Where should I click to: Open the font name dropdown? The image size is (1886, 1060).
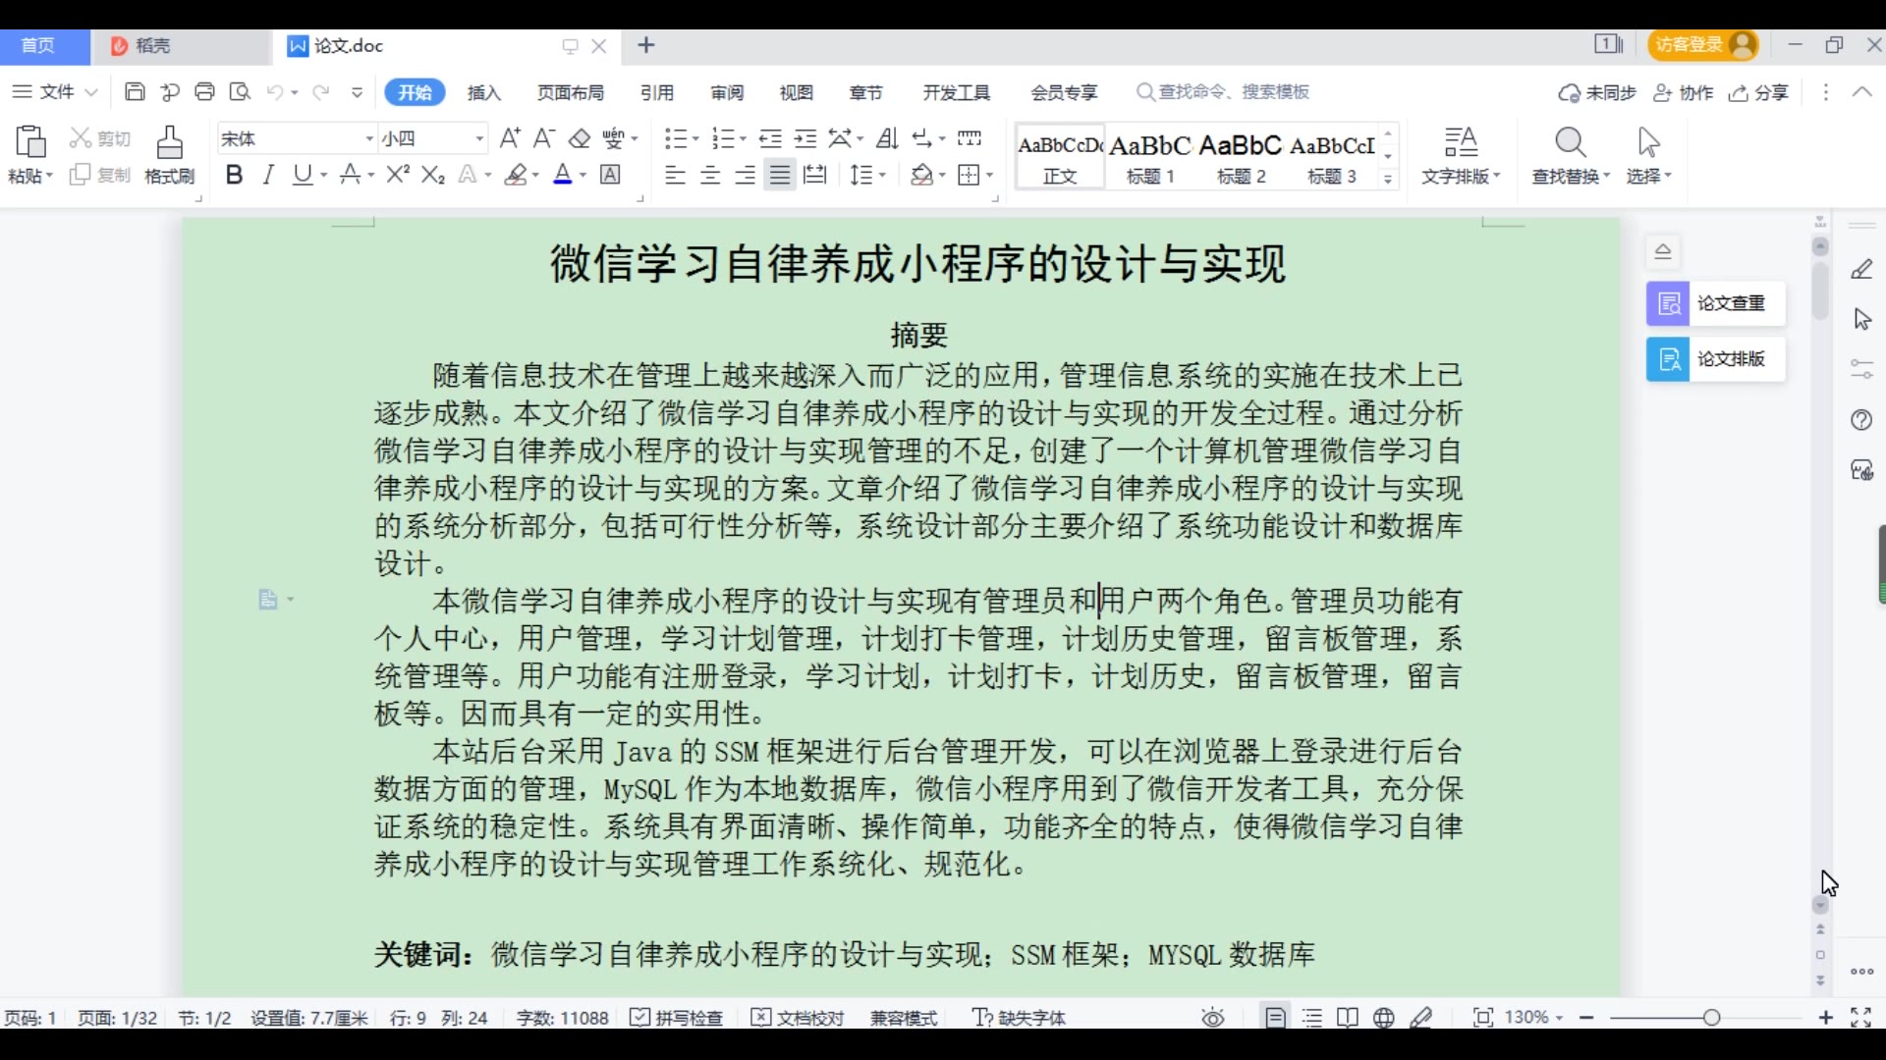369,138
